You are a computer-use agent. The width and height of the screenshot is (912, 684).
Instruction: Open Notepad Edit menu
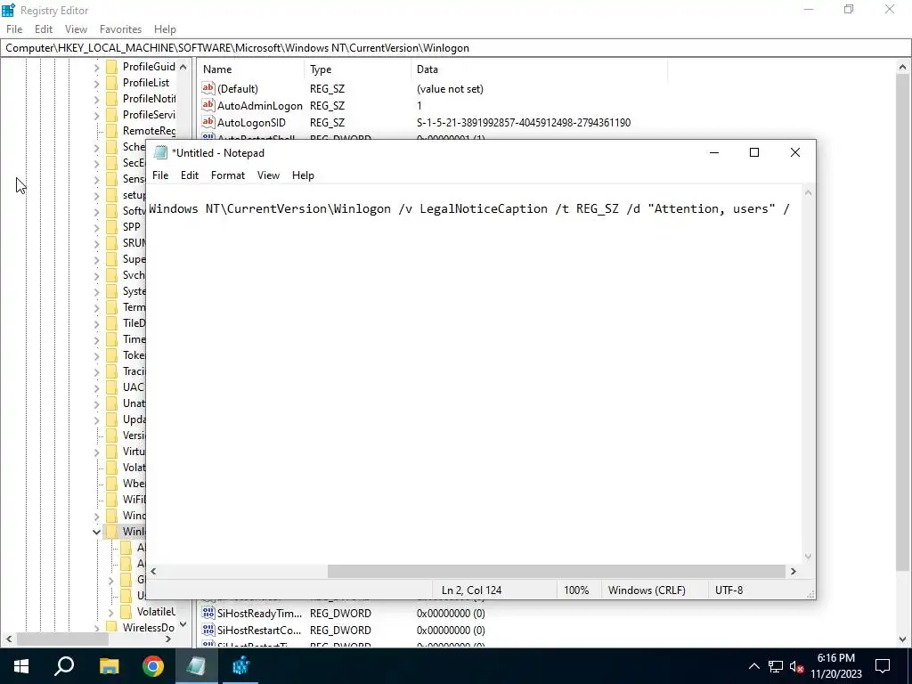[190, 175]
